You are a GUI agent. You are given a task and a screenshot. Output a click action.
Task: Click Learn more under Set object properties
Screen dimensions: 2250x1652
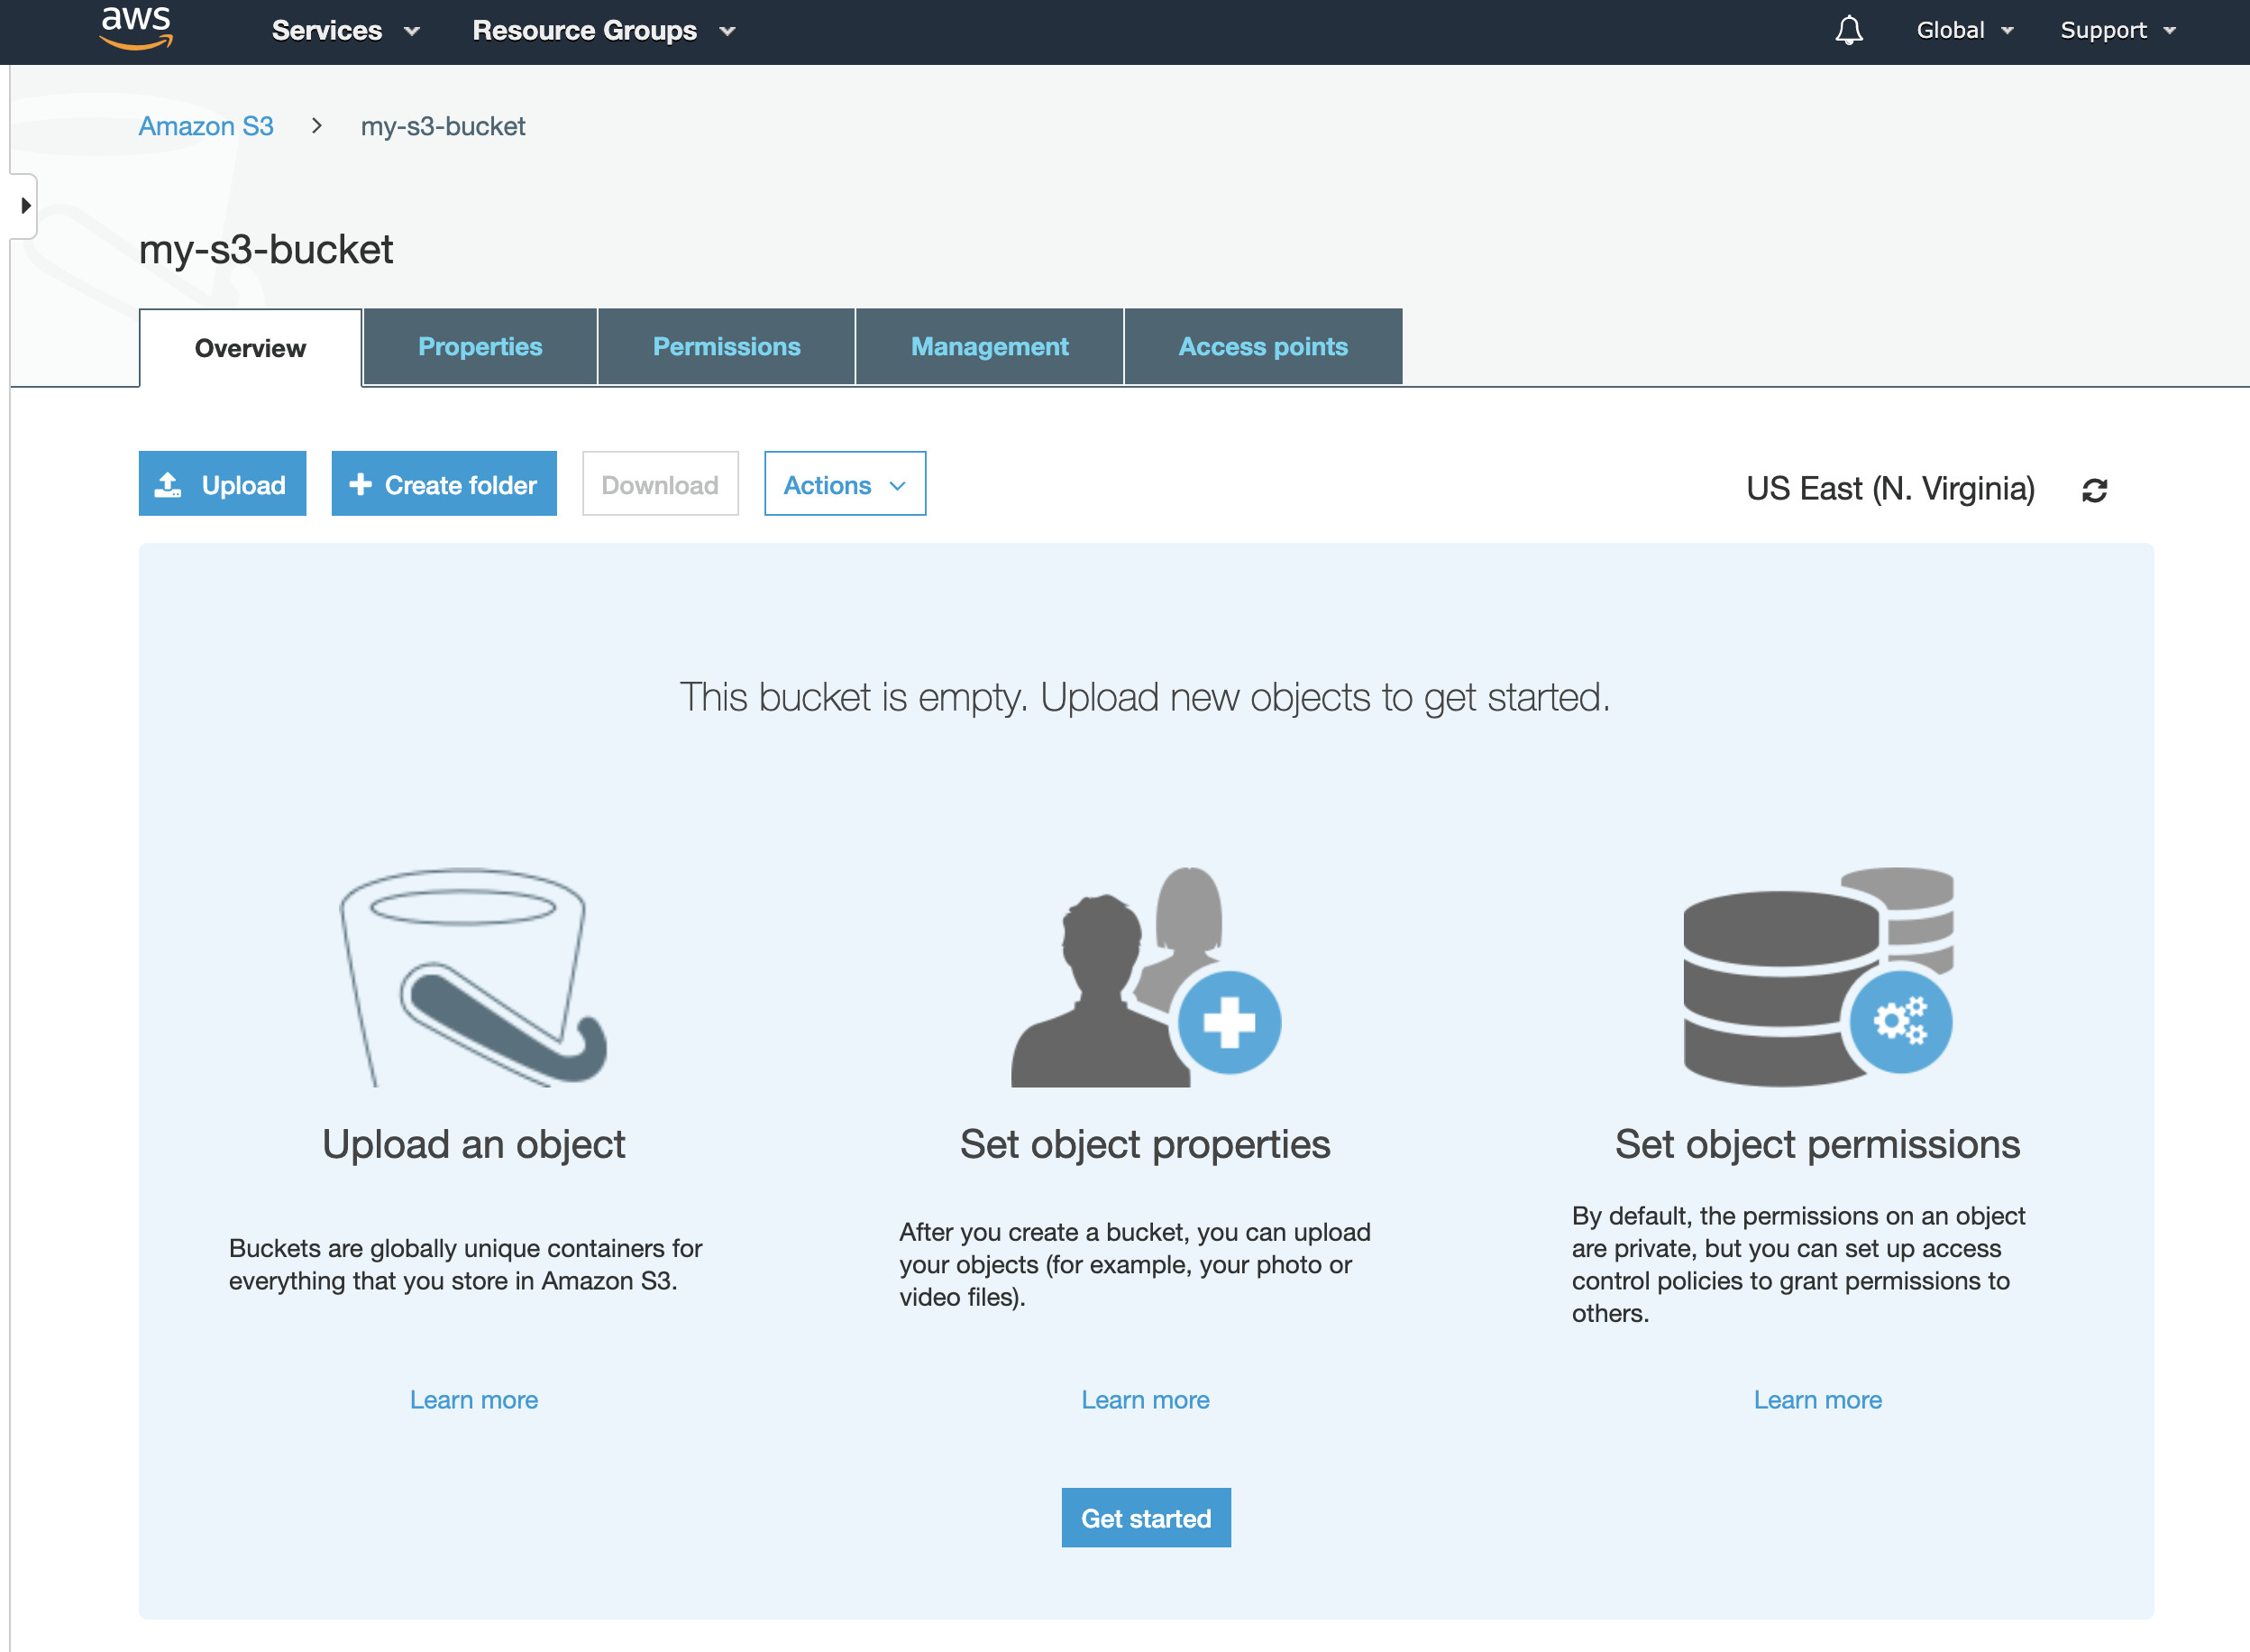tap(1146, 1400)
